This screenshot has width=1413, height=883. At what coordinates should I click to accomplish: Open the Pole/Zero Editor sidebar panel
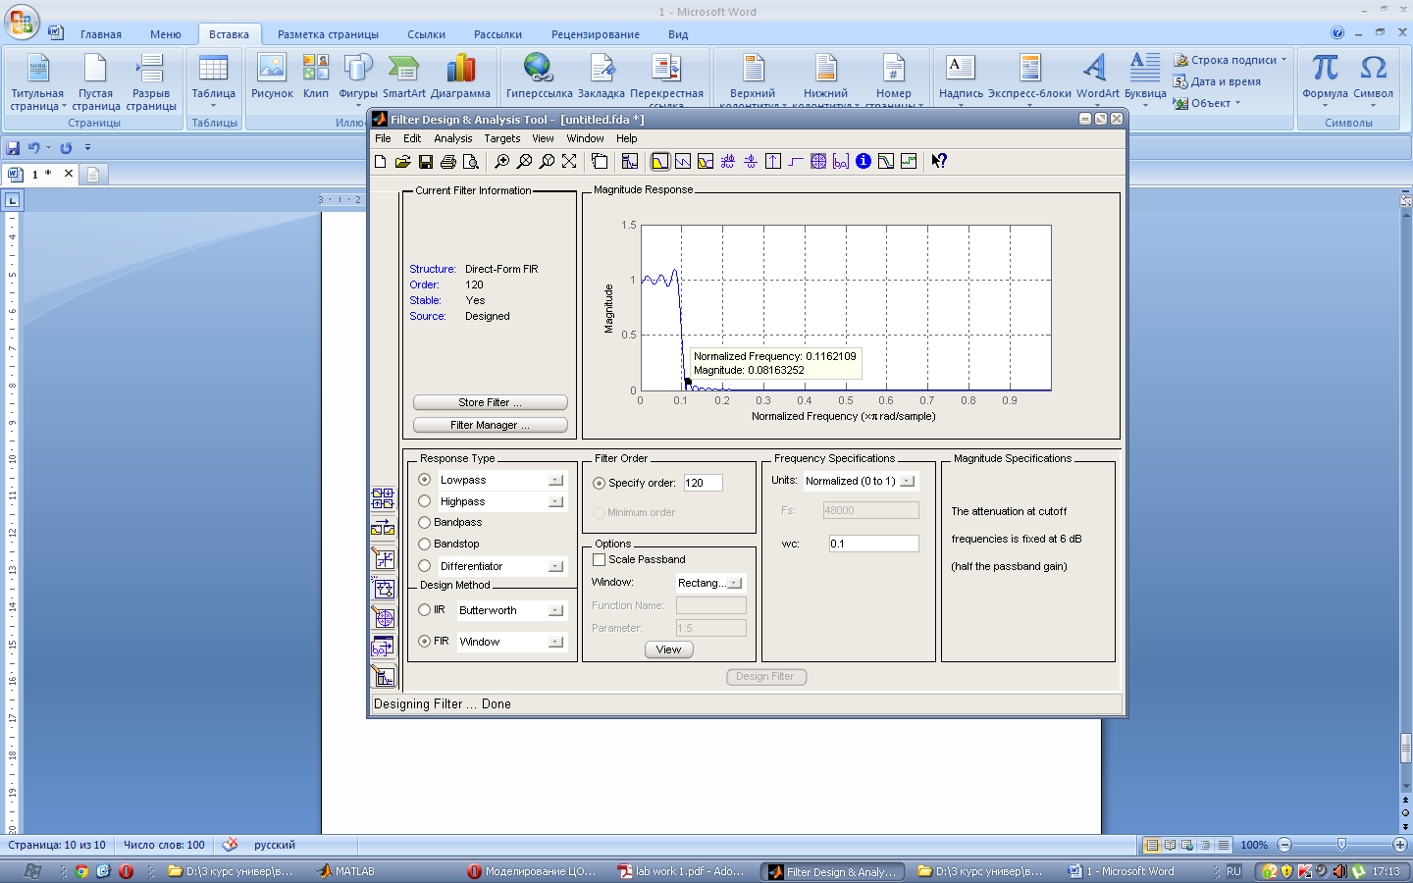(x=383, y=617)
